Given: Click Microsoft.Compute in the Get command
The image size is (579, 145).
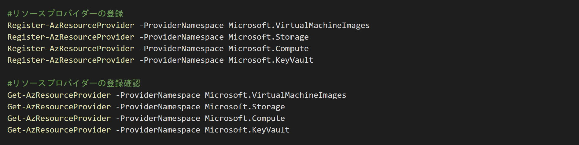Looking at the screenshot, I should [245, 118].
